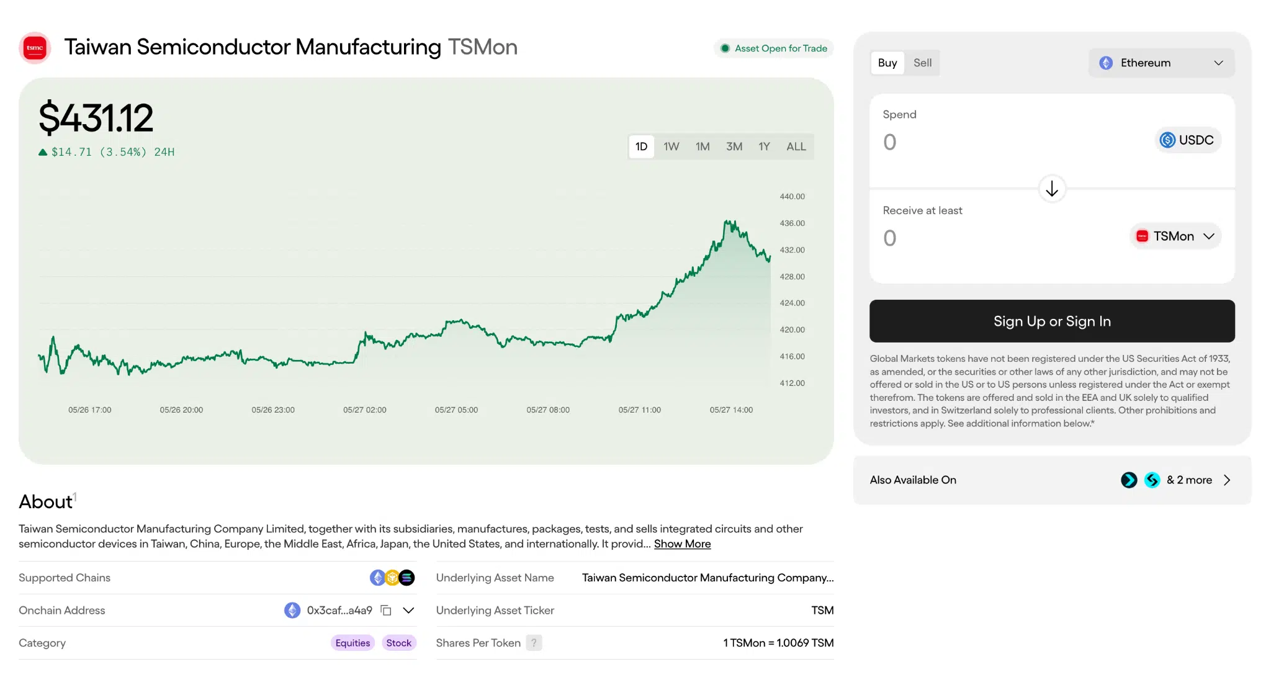Click the '440.00' y-axis label
The image size is (1271, 690).
793,197
